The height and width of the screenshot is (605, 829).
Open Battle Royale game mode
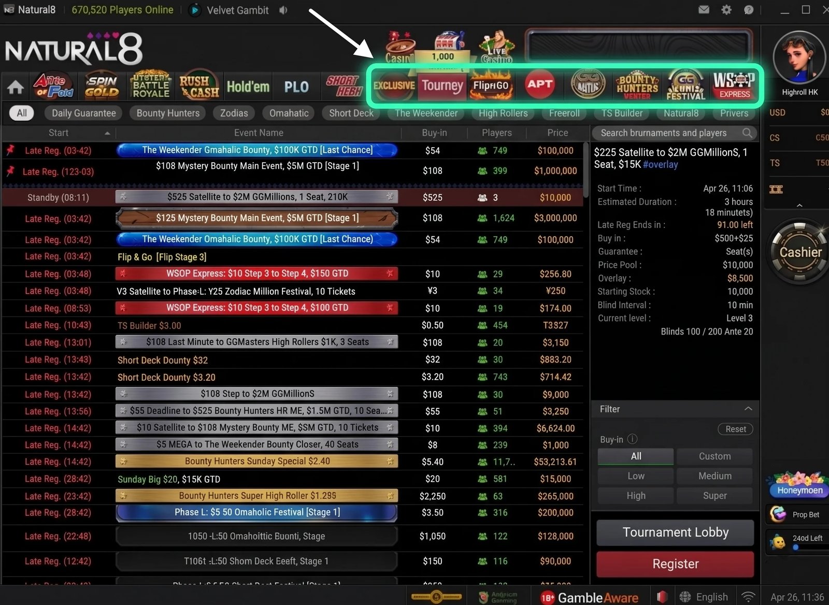150,85
